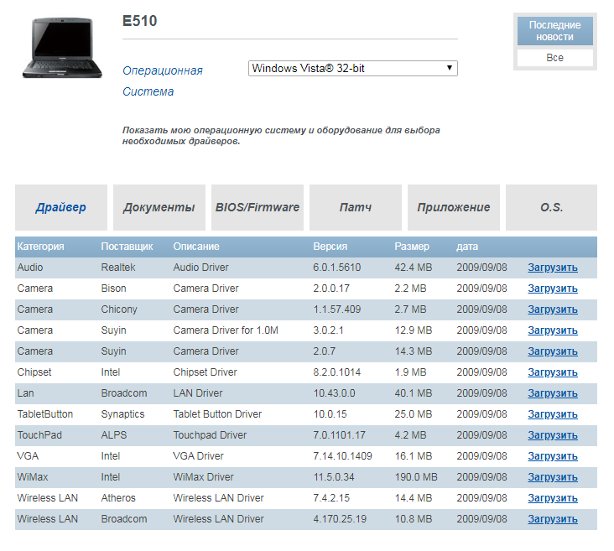Download the Intel WiMax Driver
Screen dimensions: 614x551
click(553, 477)
